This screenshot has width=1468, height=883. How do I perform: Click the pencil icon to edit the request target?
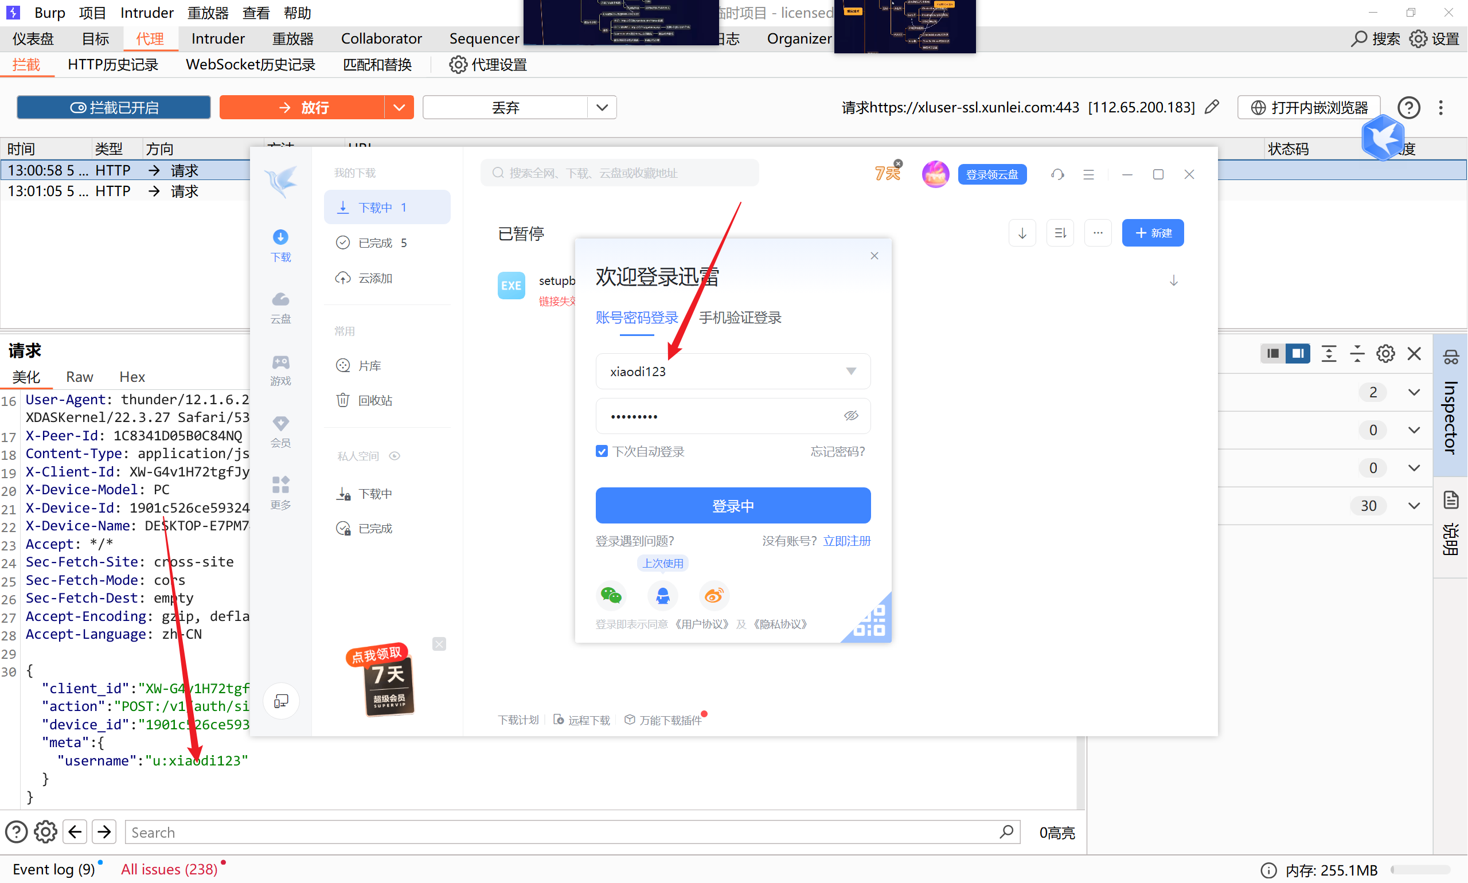coord(1212,107)
